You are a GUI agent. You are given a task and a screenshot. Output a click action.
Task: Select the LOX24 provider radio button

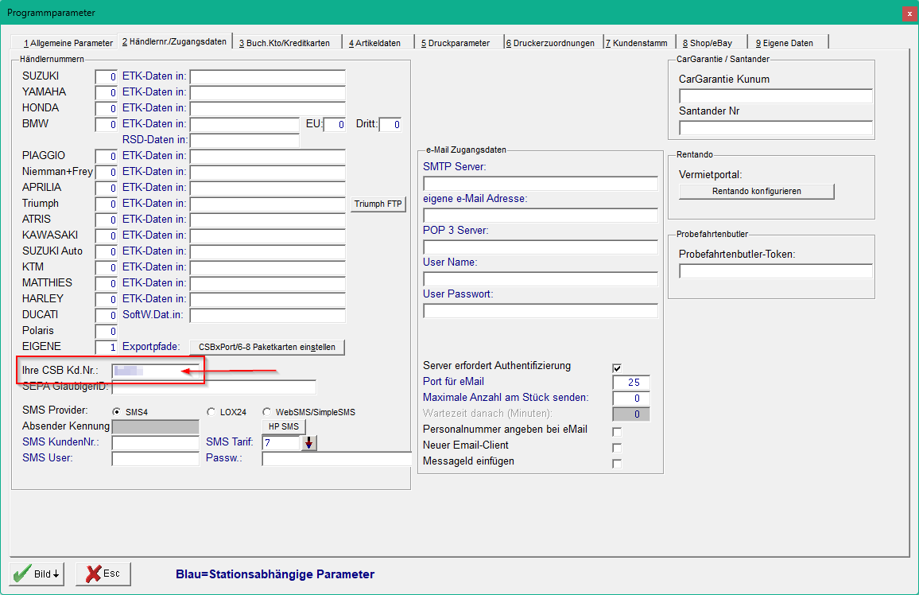click(x=211, y=412)
